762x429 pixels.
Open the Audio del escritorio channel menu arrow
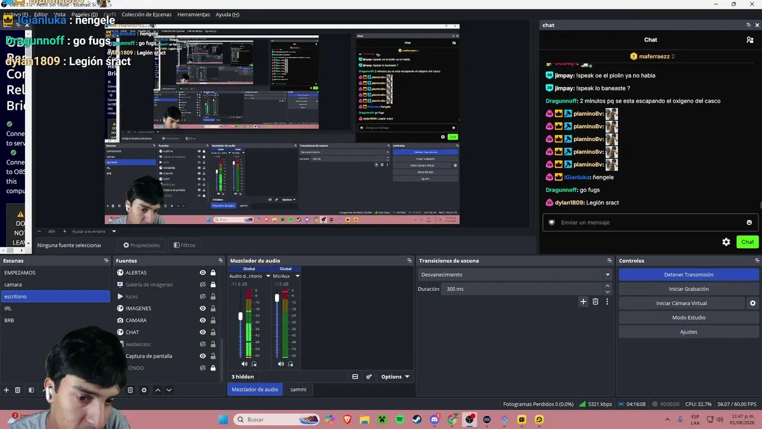(x=268, y=276)
